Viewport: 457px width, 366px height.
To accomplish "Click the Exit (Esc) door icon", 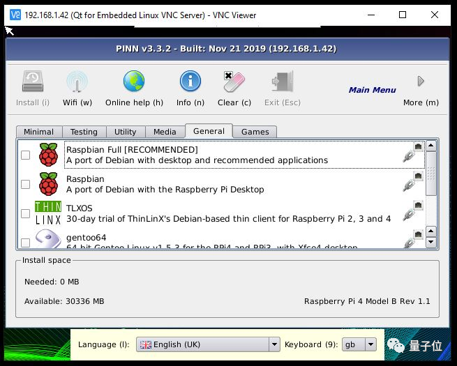I will point(283,82).
